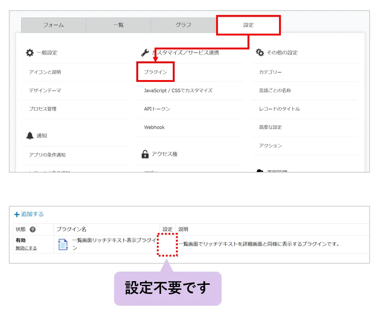The height and width of the screenshot is (313, 383).
Task: Click the 通知 bell icon
Action: click(x=30, y=136)
